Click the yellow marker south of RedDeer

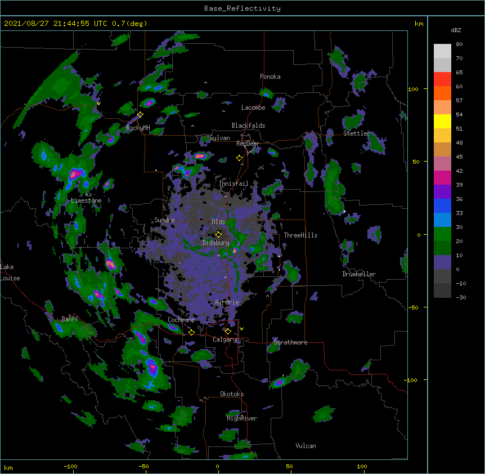(239, 158)
